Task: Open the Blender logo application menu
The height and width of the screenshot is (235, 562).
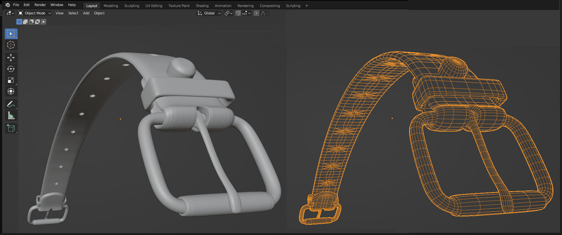Action: click(8, 5)
